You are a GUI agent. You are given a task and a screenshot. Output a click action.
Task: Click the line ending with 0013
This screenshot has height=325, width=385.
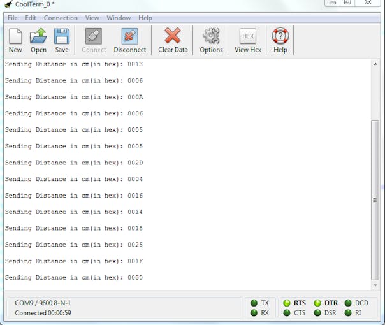tap(74, 64)
